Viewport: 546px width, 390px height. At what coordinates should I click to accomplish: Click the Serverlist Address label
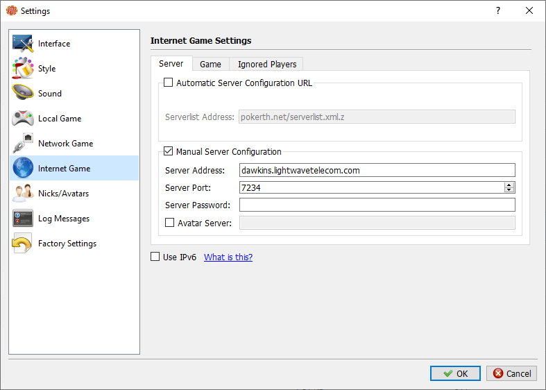[x=200, y=117]
